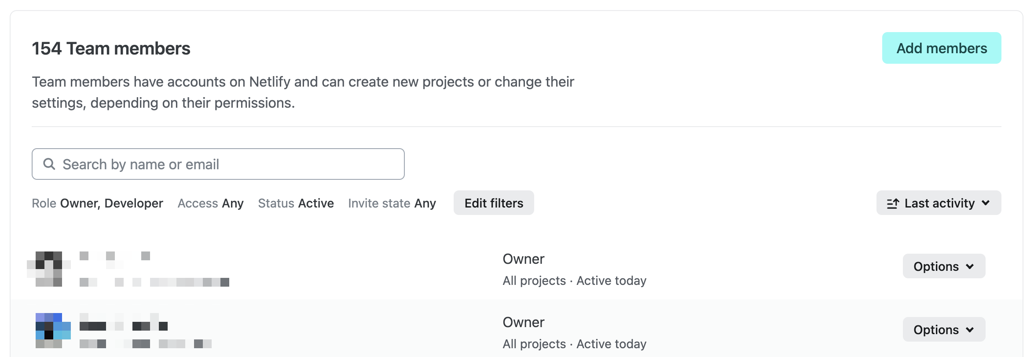Image resolution: width=1034 pixels, height=357 pixels.
Task: Click the first team member's avatar
Action: point(48,267)
